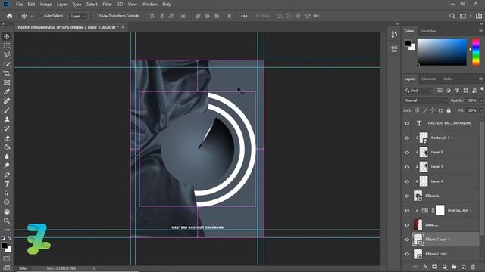485x272 pixels.
Task: Click the more options ellipsis in options bar
Action: [x=244, y=16]
